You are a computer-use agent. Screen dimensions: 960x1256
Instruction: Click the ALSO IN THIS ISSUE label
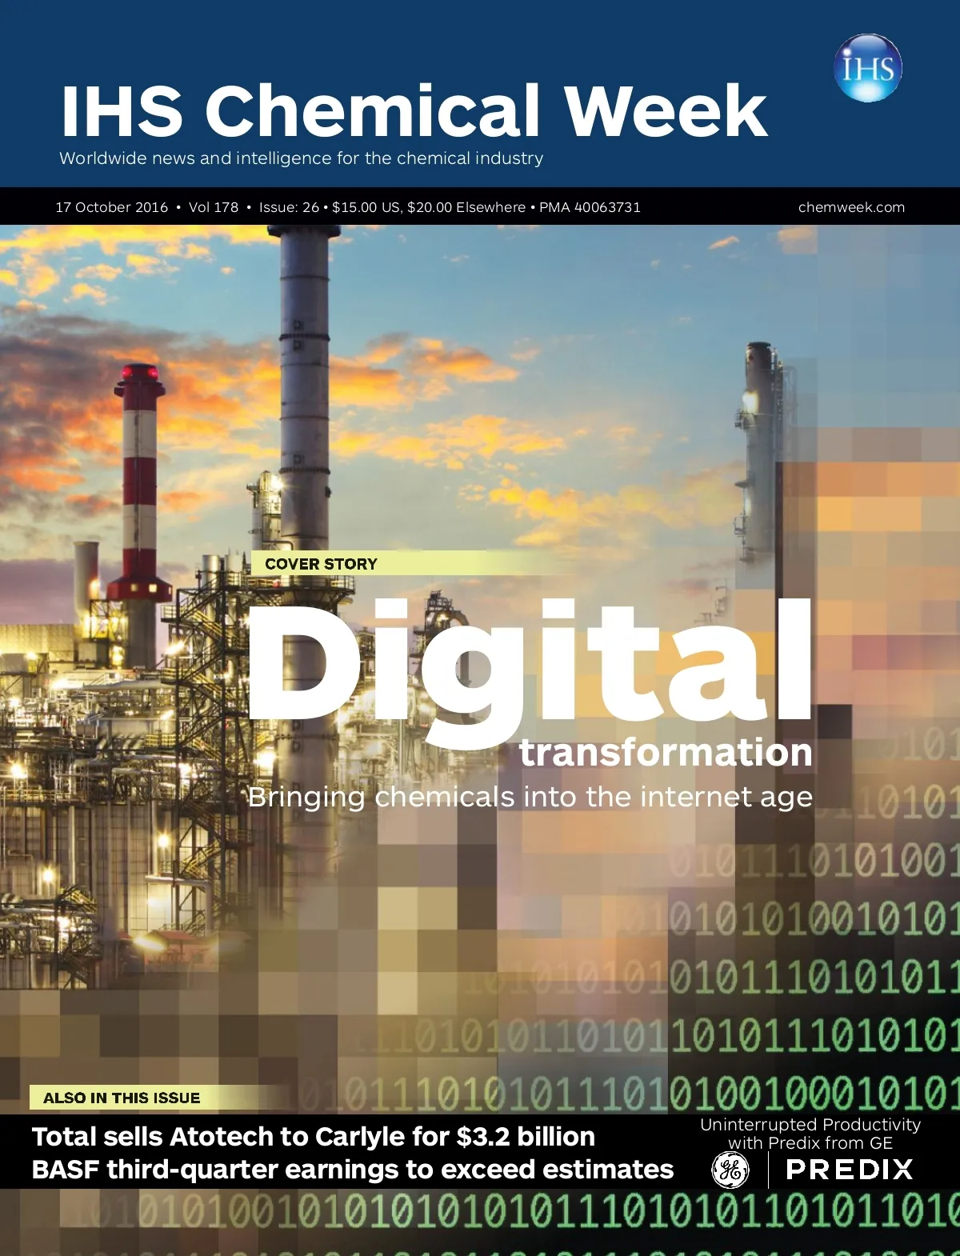pos(122,1098)
